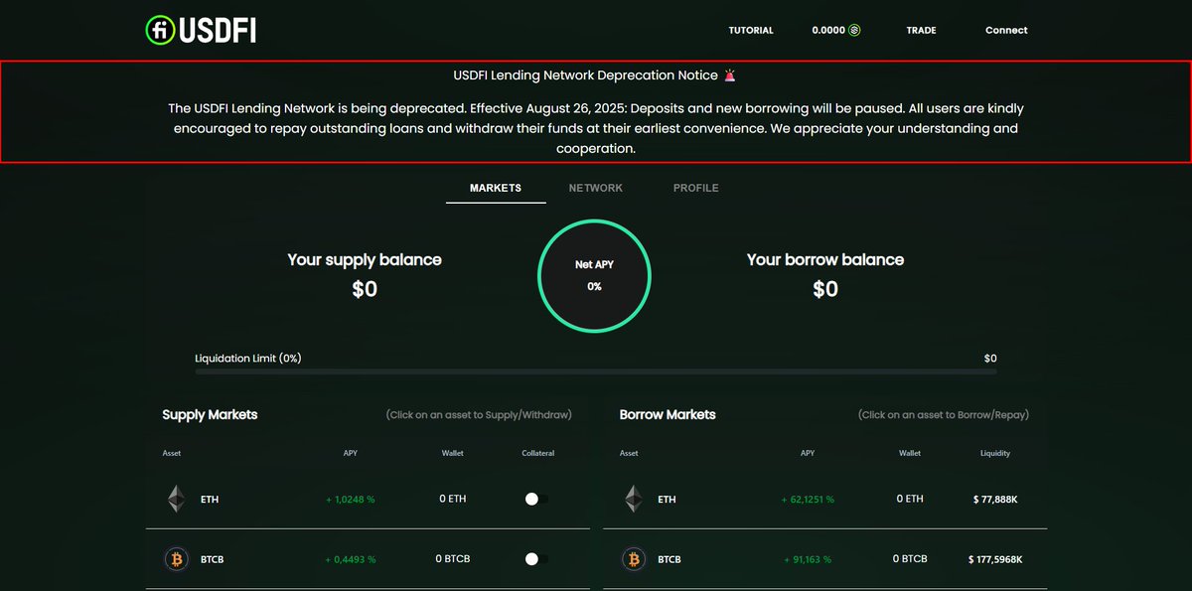
Task: Click BTCB asset name in Borrow Markets
Action: pos(670,559)
